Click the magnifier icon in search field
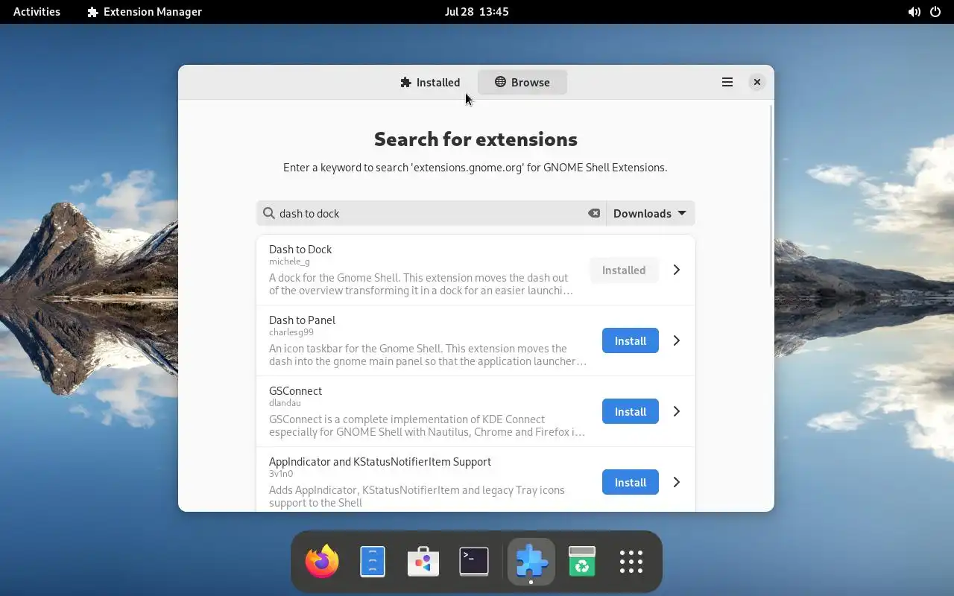Screen dimensions: 954x596 point(269,213)
